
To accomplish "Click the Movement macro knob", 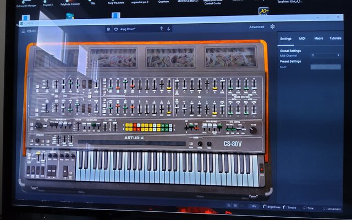I will point(324,209).
